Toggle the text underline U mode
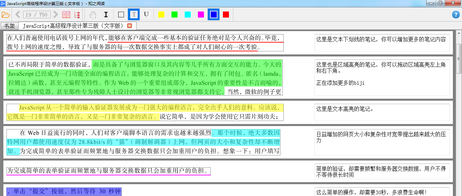462x196 pixels. [146, 15]
